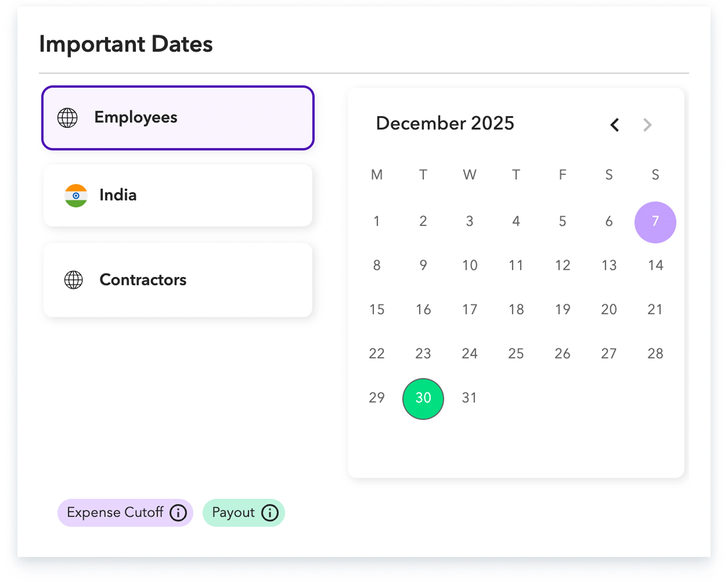Switch to the Contractors view
This screenshot has height=586, width=728.
click(x=178, y=280)
